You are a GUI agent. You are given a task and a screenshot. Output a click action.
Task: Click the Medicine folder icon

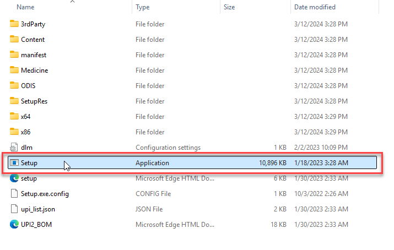coord(14,70)
